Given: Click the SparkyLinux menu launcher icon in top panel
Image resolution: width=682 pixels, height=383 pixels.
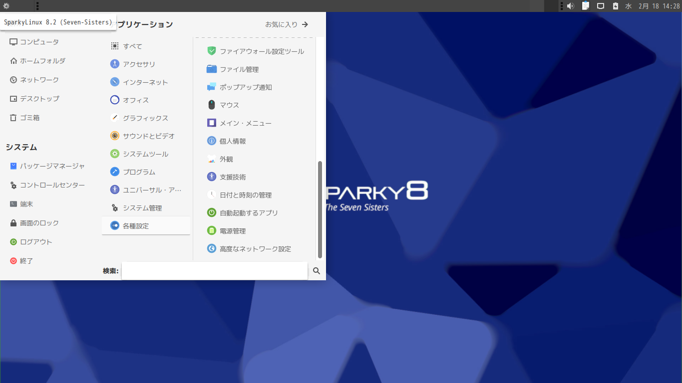Looking at the screenshot, I should 6,6.
